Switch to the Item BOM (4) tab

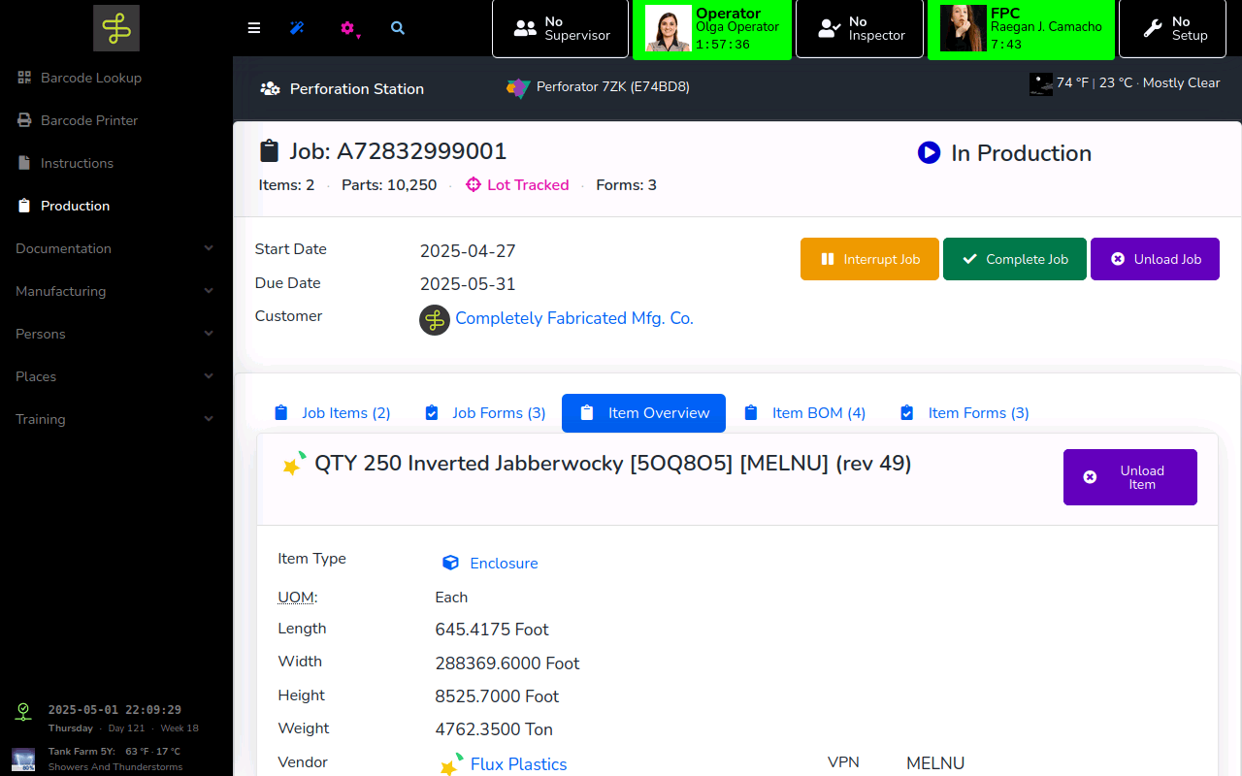804,413
